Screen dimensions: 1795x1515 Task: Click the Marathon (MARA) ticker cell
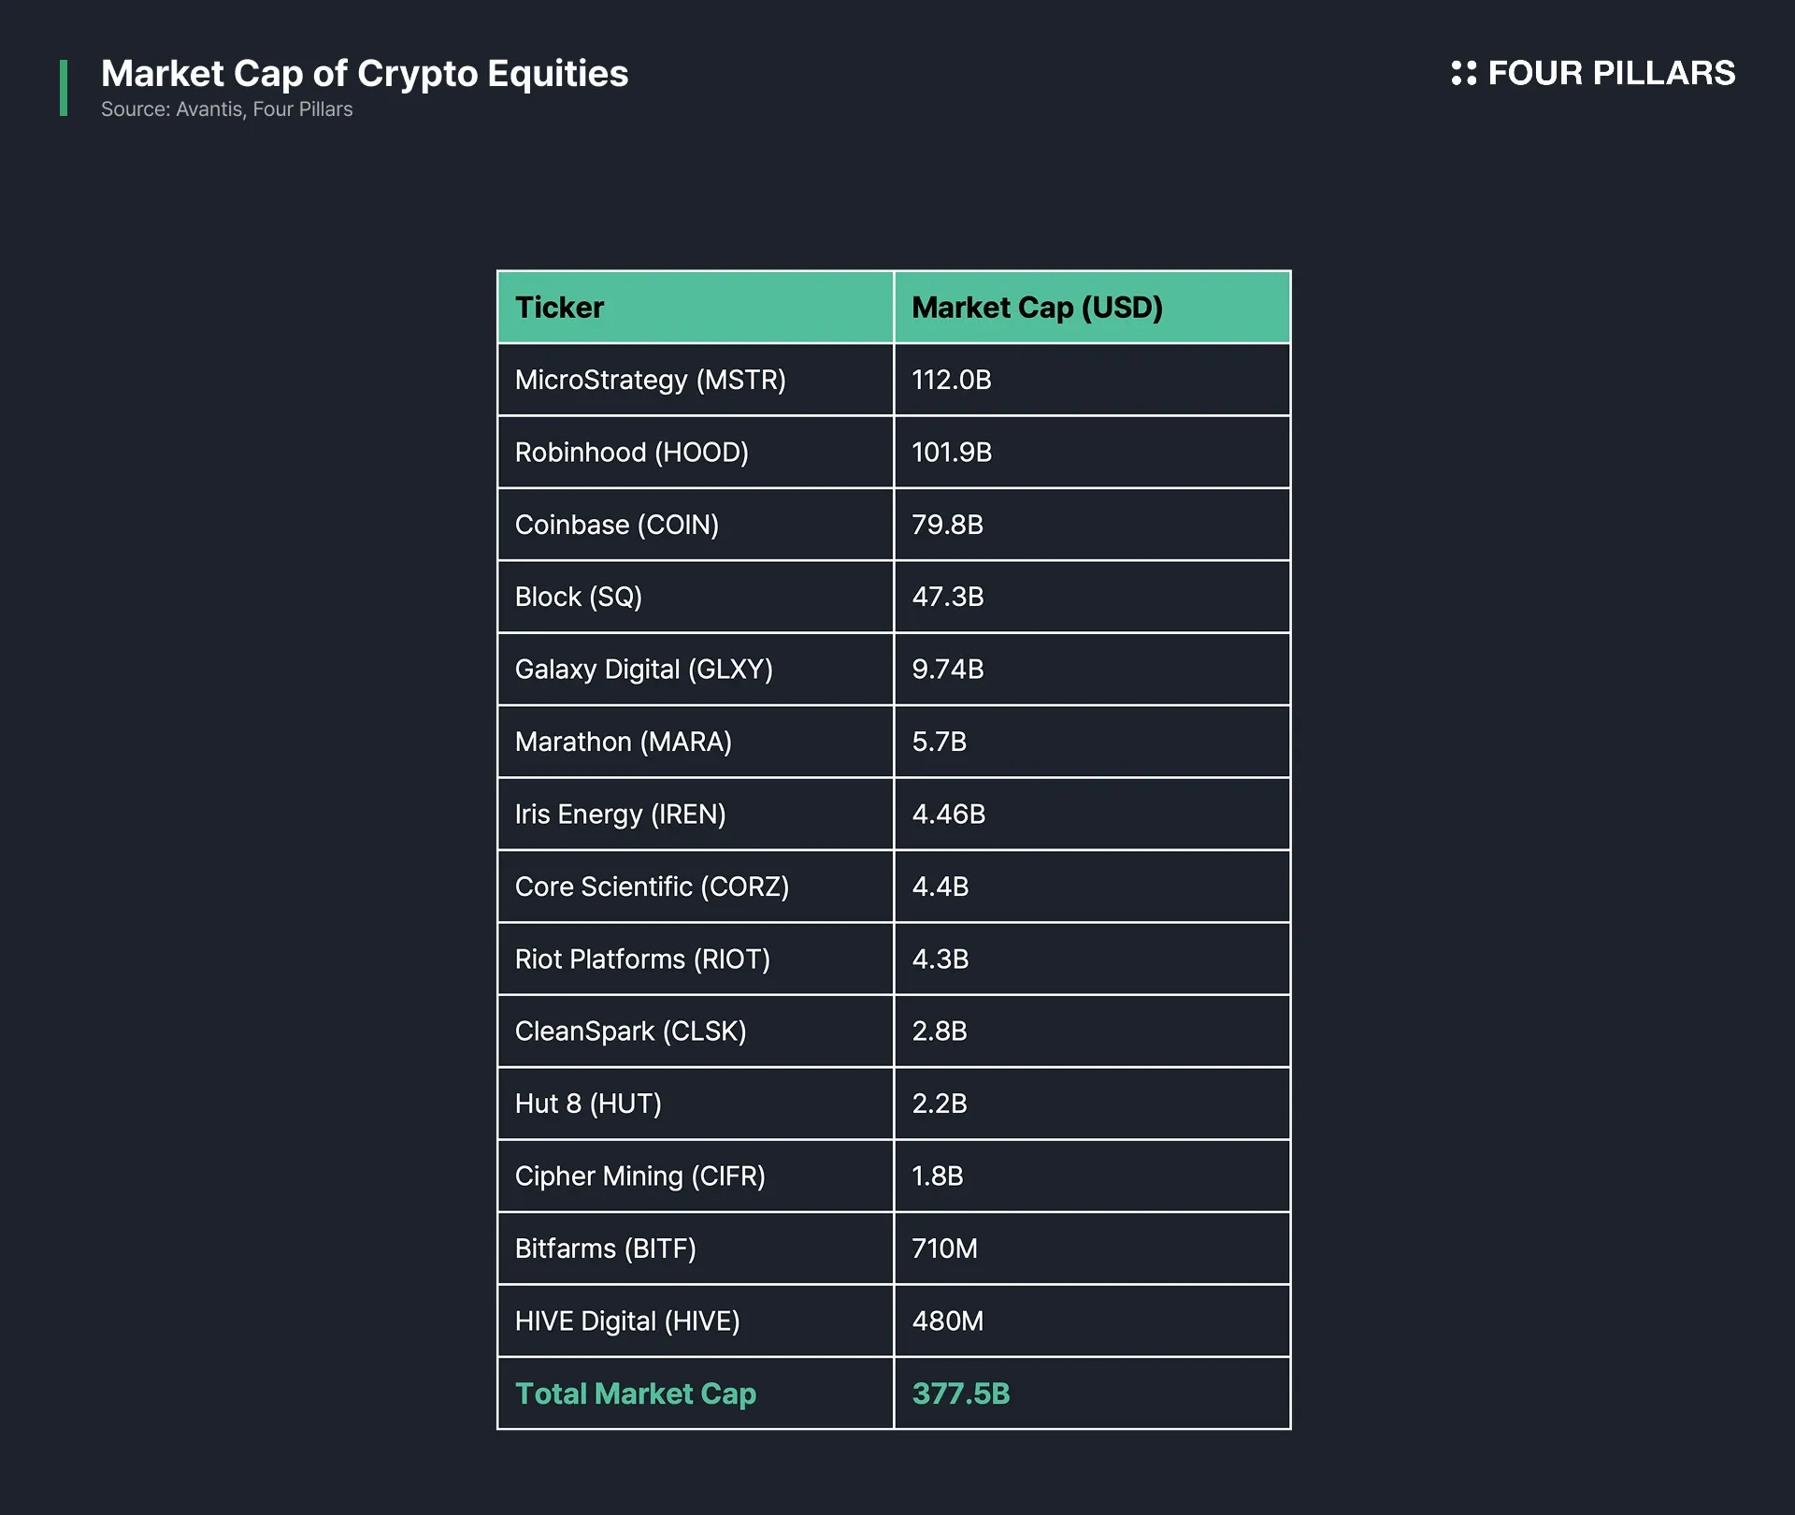(x=624, y=742)
